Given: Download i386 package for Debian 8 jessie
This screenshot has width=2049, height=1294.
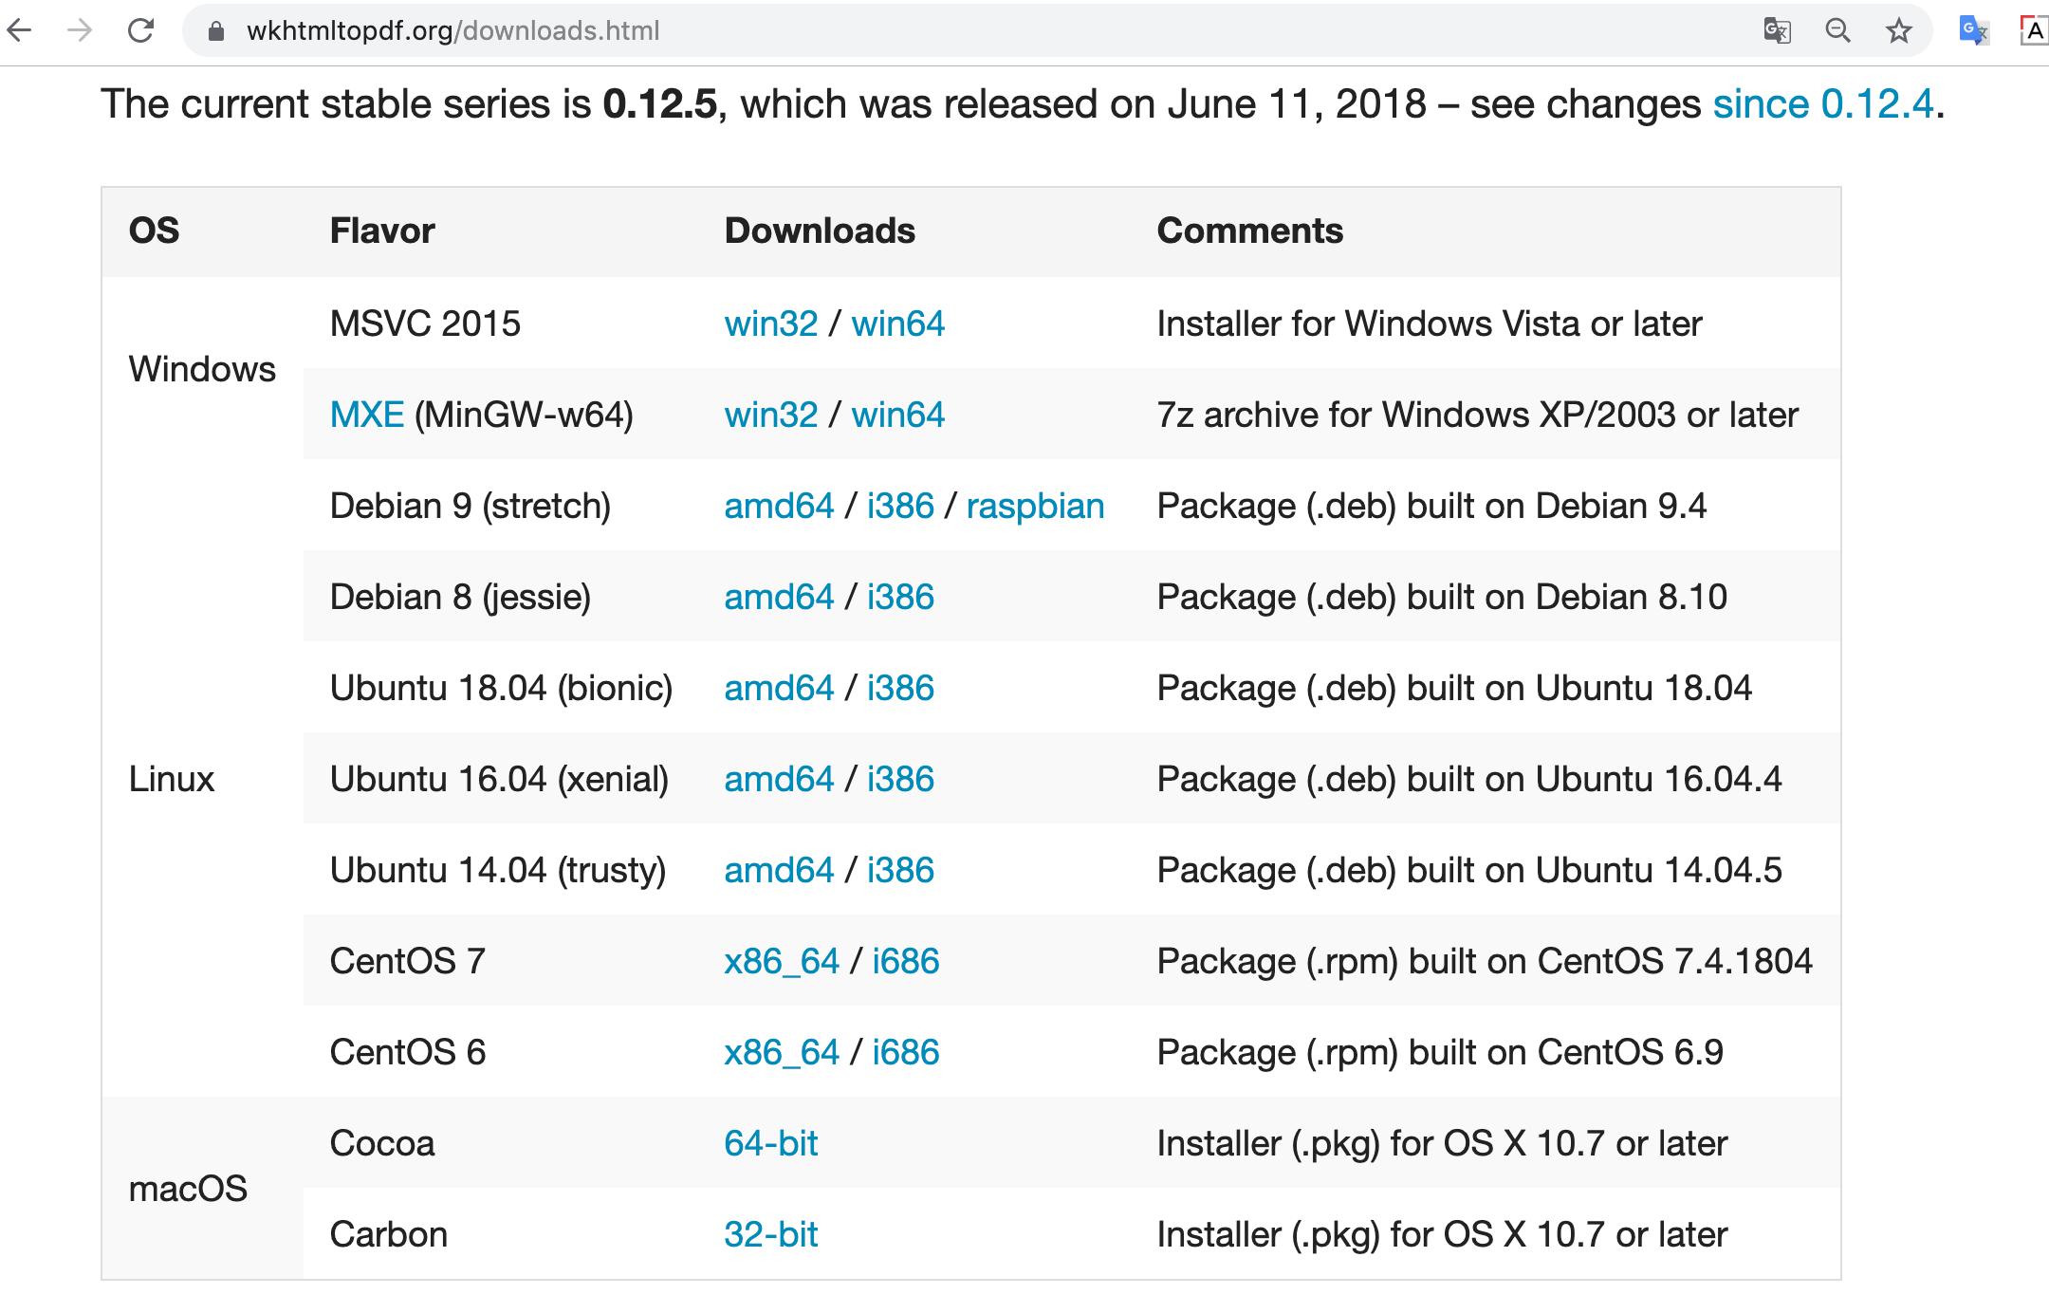Looking at the screenshot, I should click(x=900, y=598).
